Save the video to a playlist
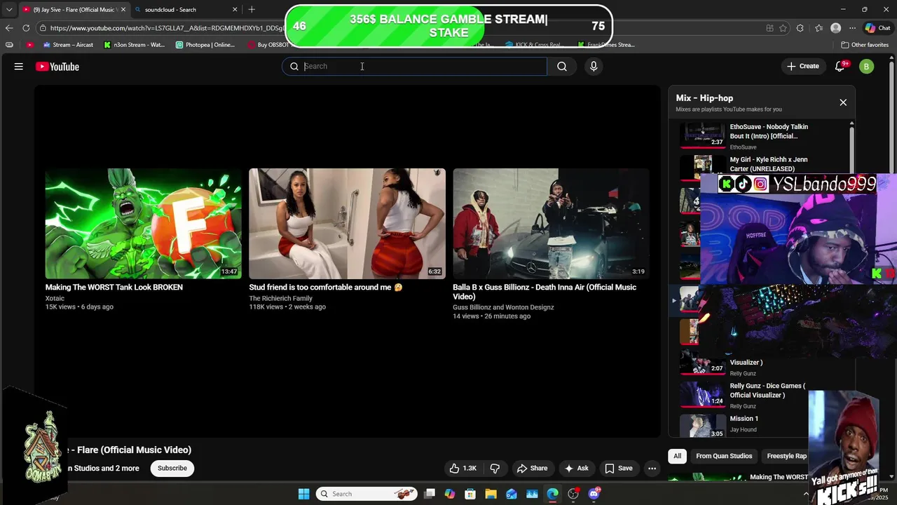897x505 pixels. click(618, 469)
